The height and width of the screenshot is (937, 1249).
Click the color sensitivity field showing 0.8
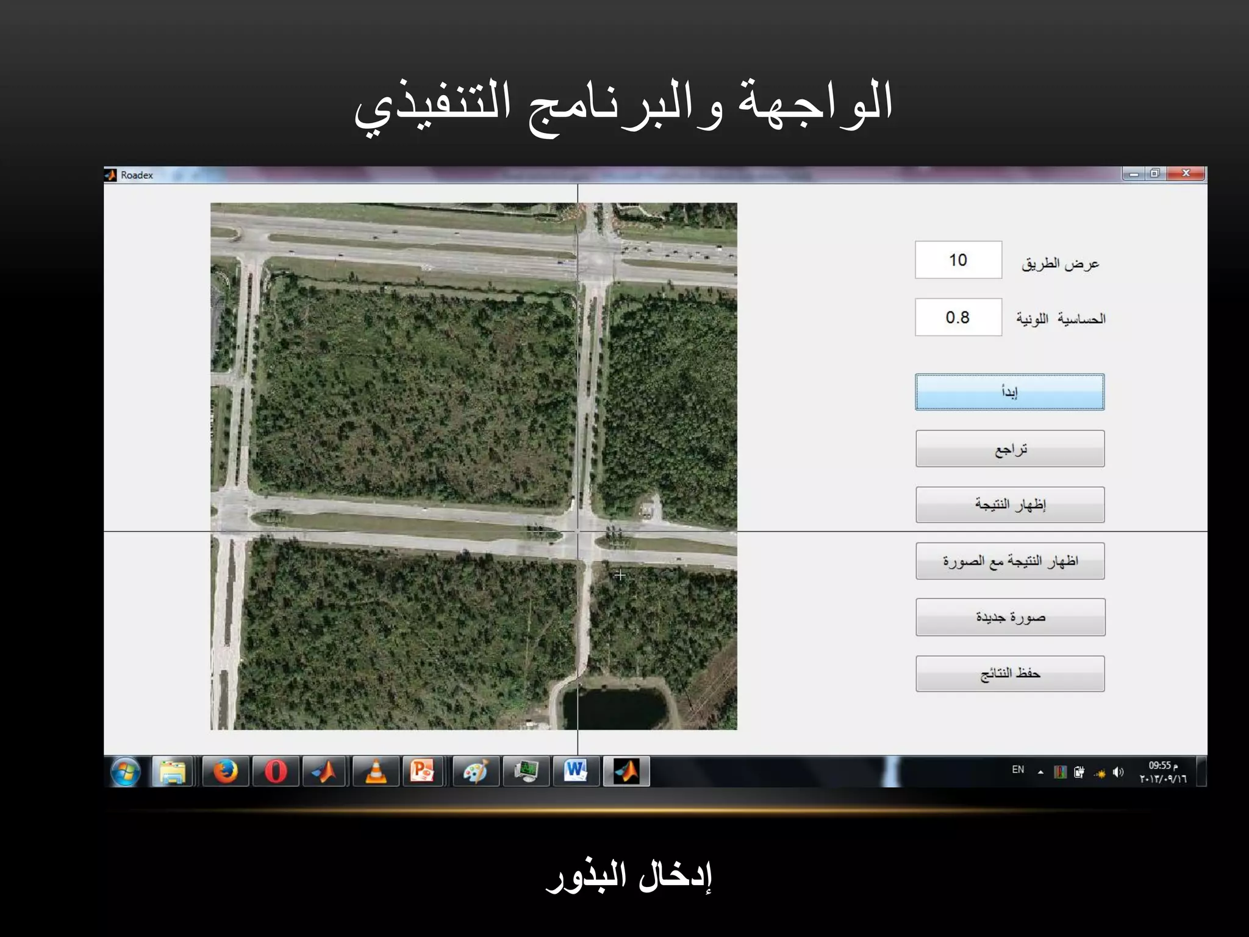[x=957, y=317]
